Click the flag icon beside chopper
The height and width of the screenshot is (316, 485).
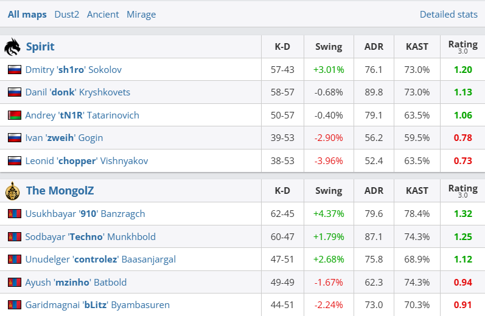(14, 161)
